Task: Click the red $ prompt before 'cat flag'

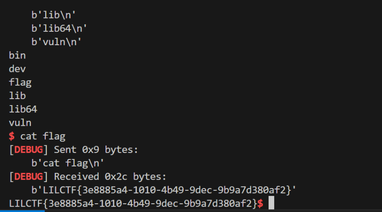Action: [x=12, y=136]
